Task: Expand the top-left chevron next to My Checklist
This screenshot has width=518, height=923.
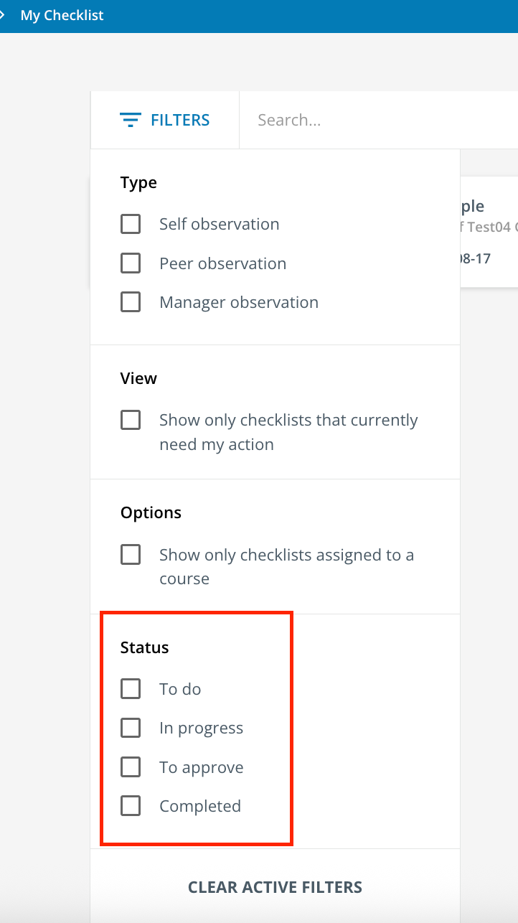Action: click(x=3, y=15)
